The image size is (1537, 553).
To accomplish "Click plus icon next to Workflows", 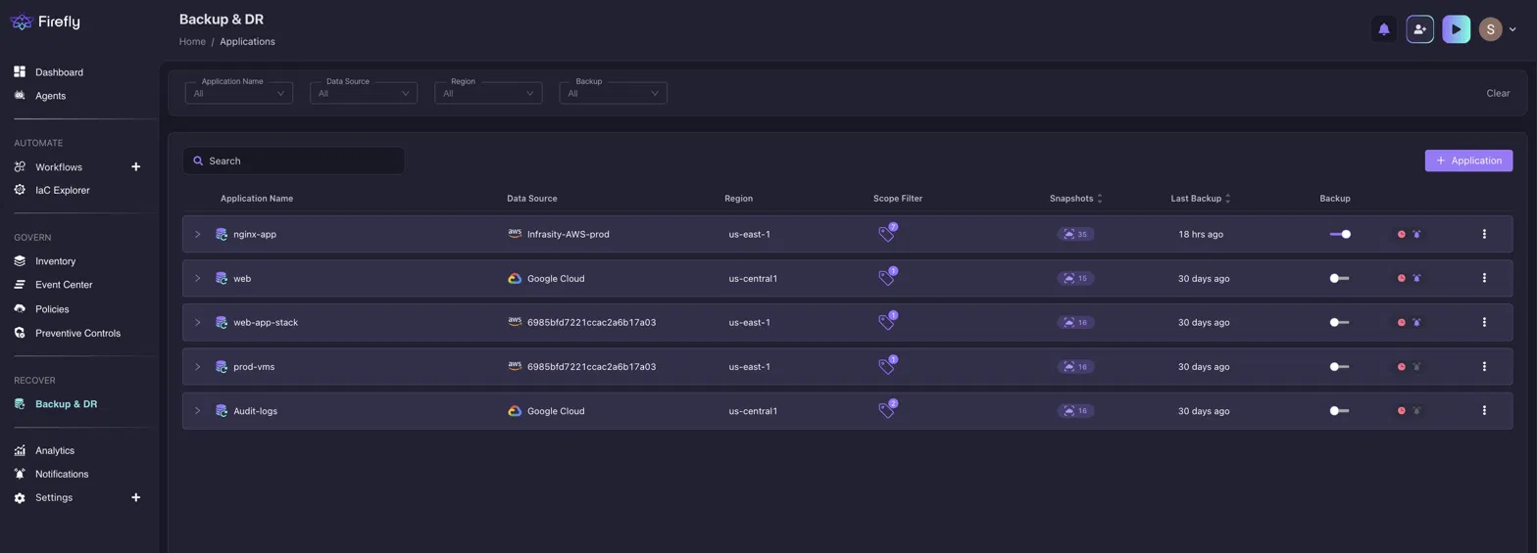I will [136, 166].
